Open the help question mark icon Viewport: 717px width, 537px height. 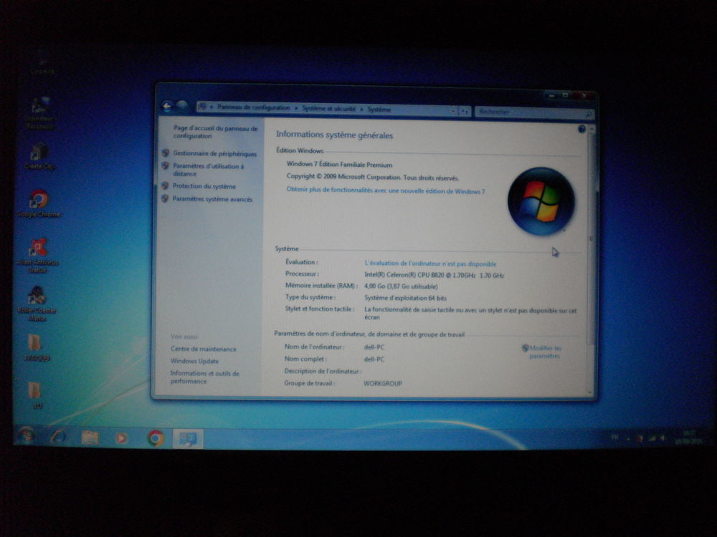tap(581, 130)
